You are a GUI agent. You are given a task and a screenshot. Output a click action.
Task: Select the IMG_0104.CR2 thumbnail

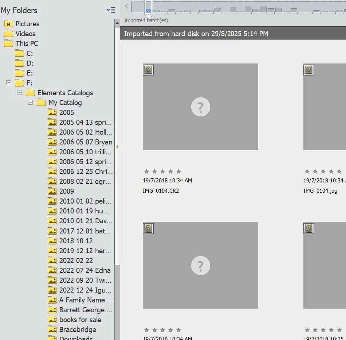click(200, 107)
